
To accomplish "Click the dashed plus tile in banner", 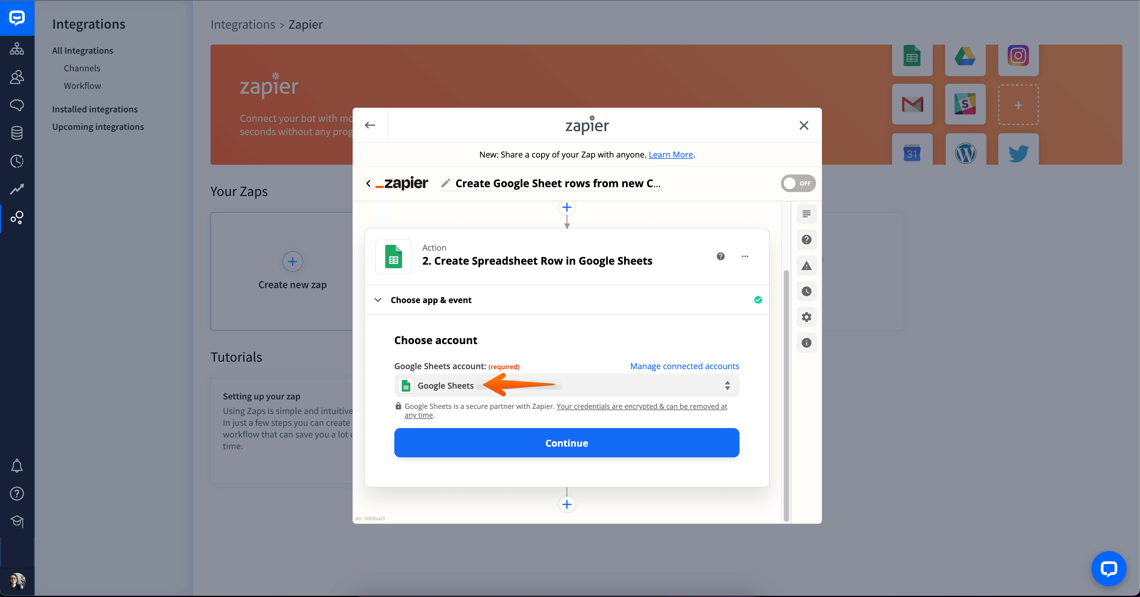I will (1018, 105).
